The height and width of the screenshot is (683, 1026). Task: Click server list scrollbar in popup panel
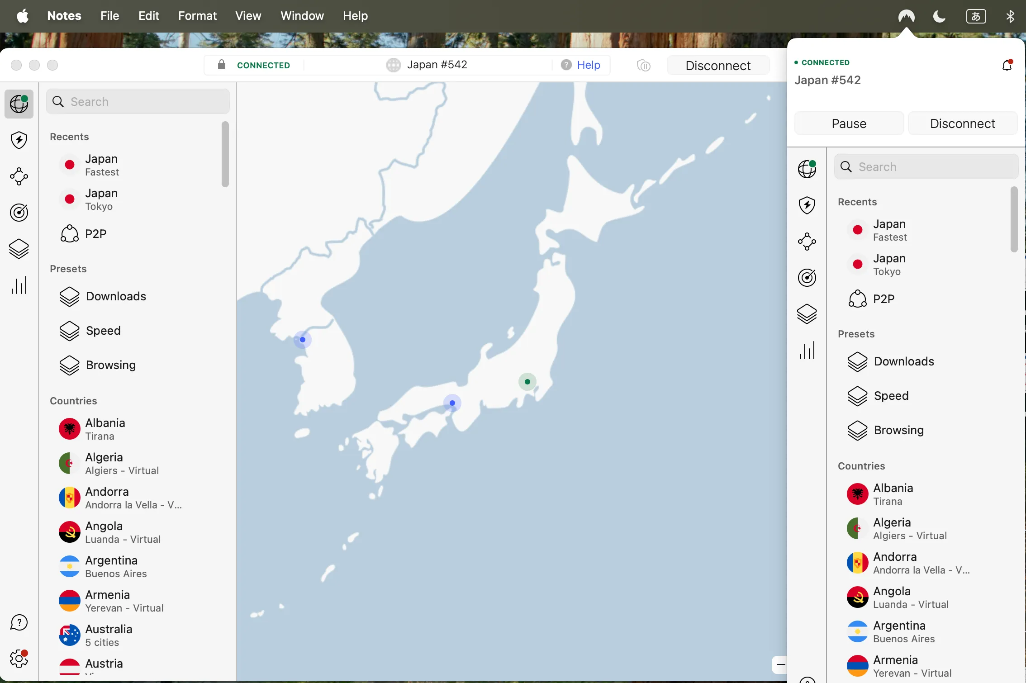(x=1014, y=219)
